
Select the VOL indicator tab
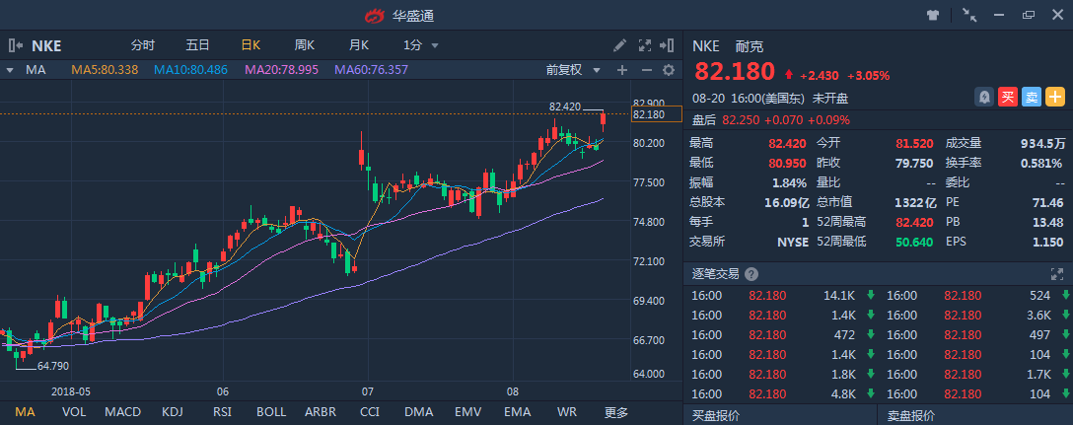pos(74,412)
